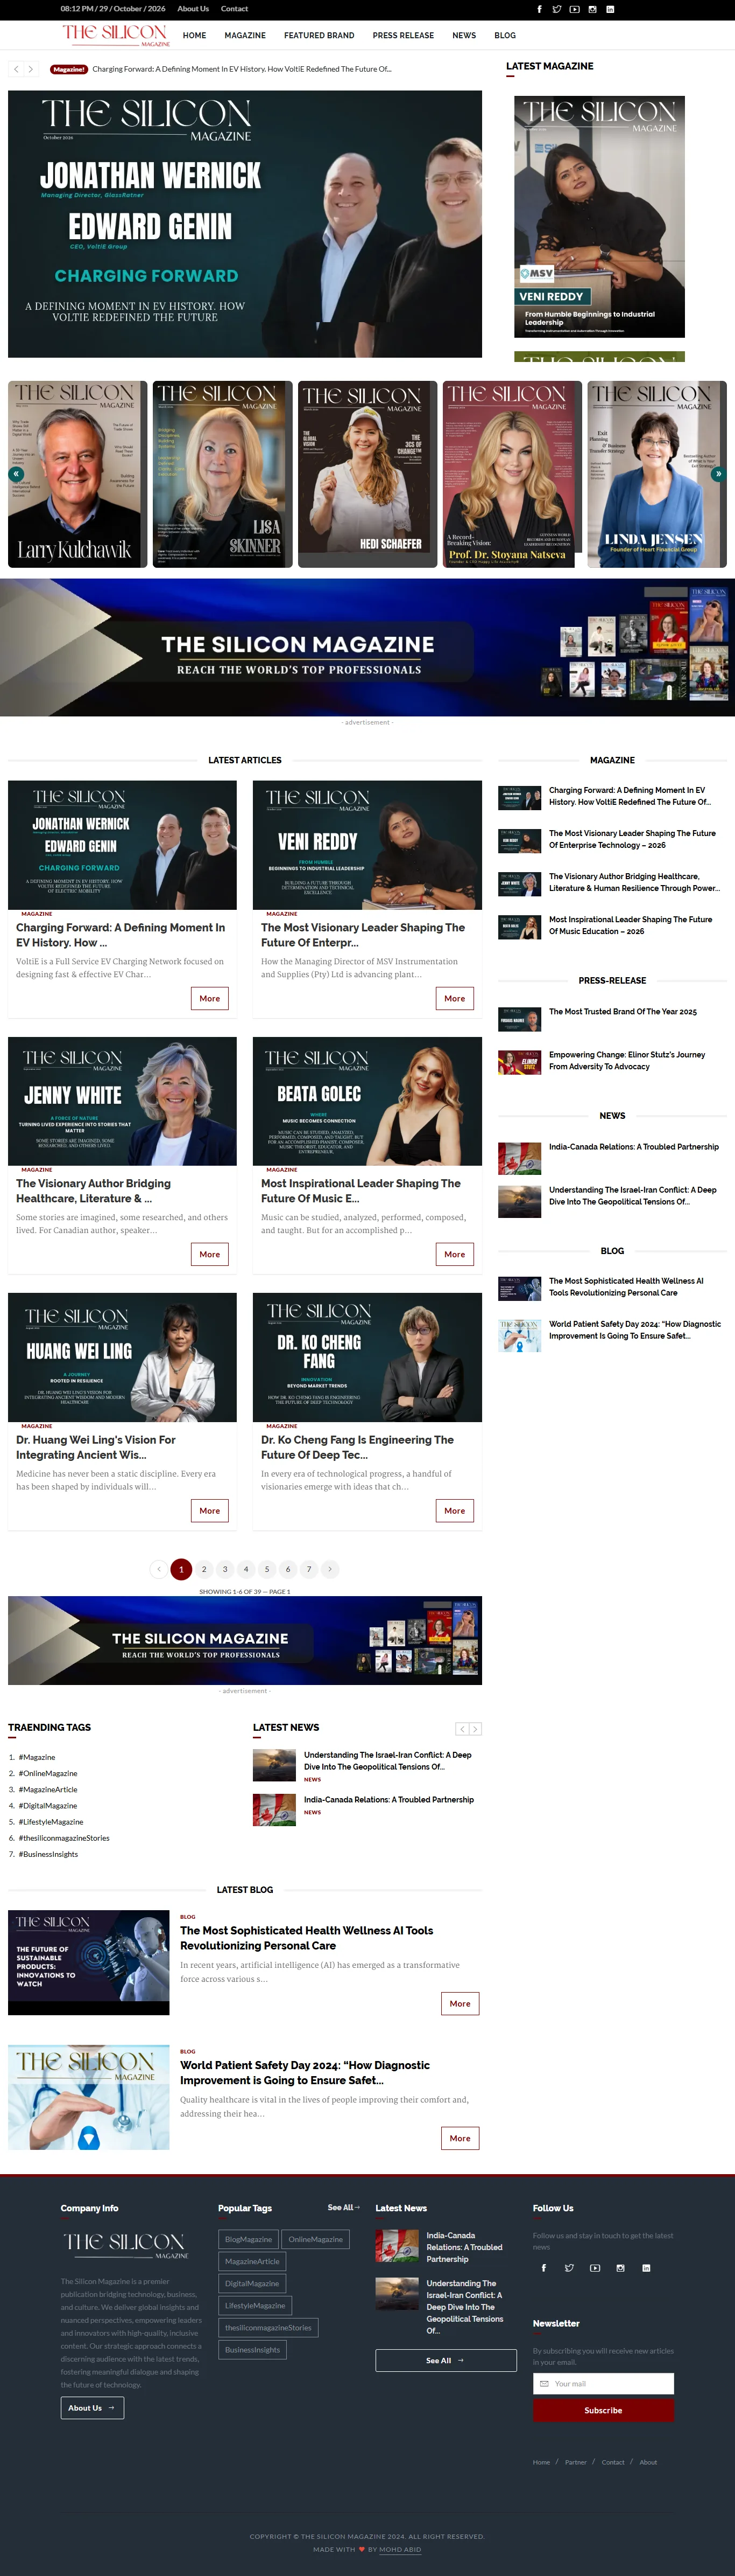Select pagination page 2
This screenshot has height=2576, width=735.
point(204,1569)
